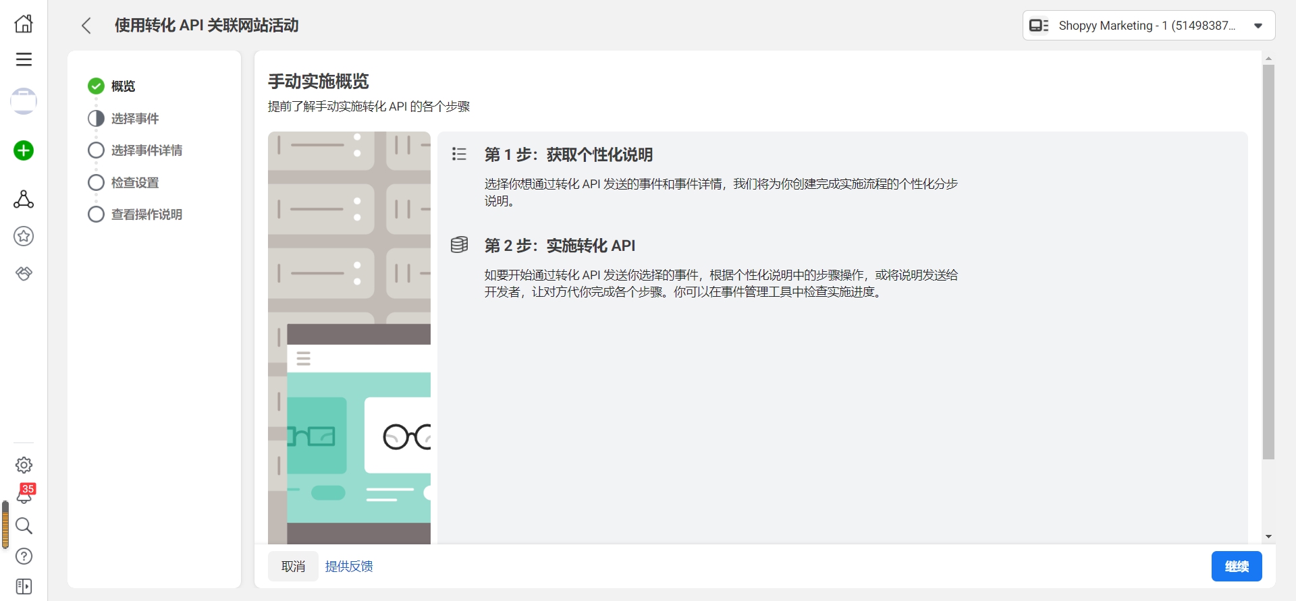Click the business account avatar in sidebar

pos(24,101)
